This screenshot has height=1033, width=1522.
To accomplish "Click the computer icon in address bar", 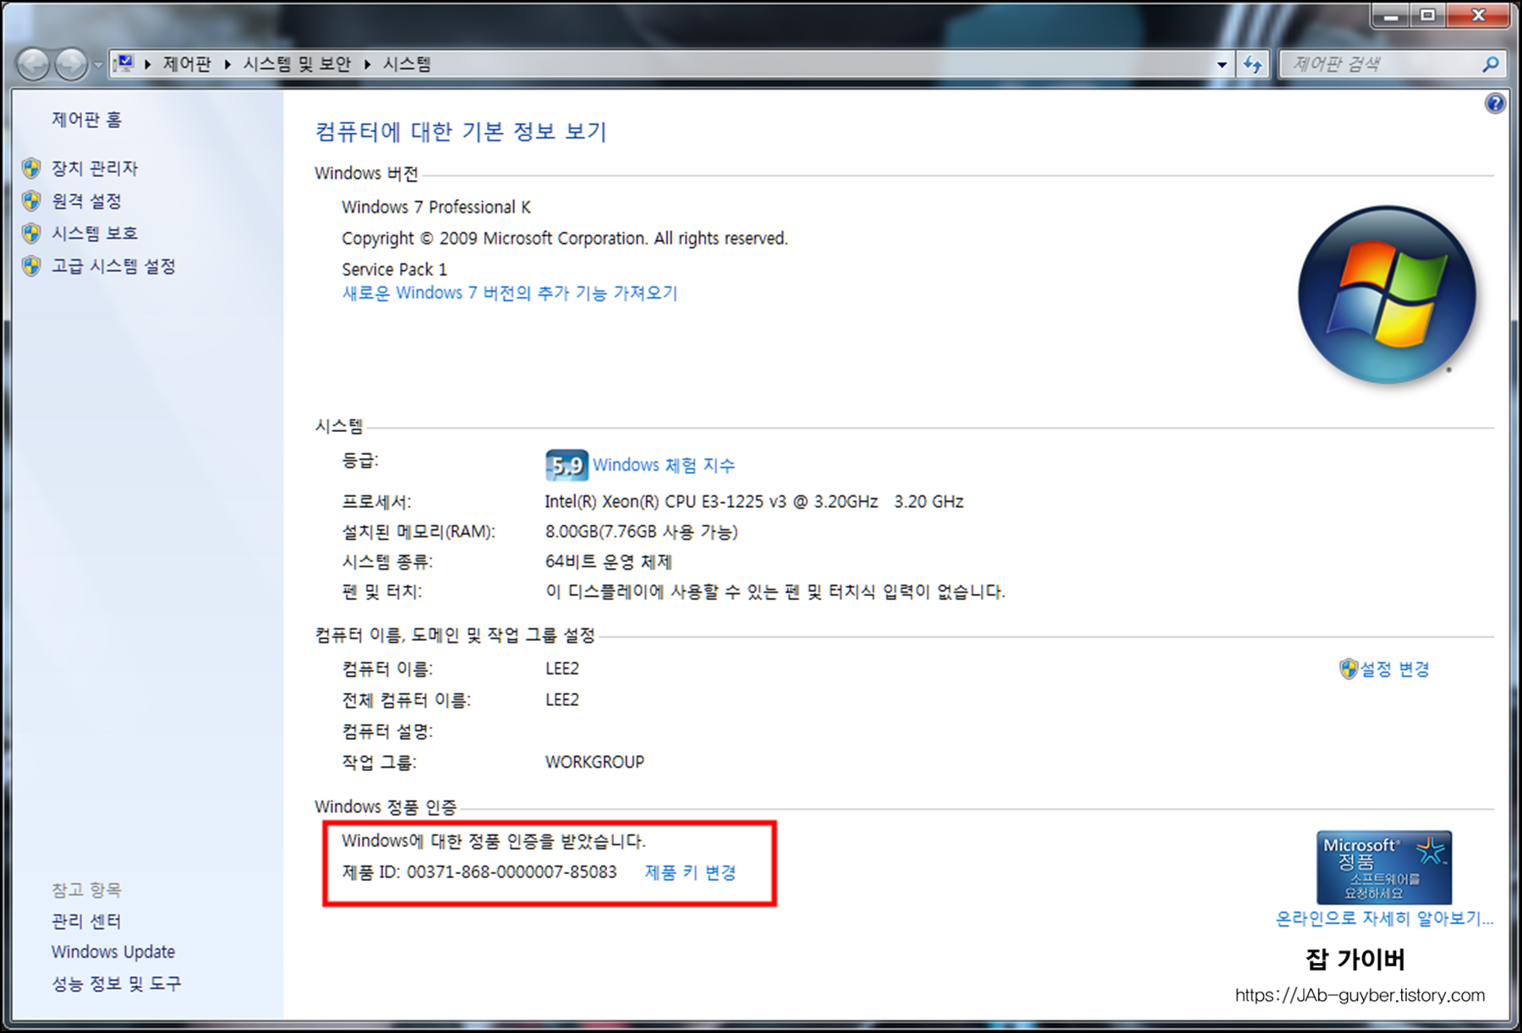I will [x=124, y=63].
